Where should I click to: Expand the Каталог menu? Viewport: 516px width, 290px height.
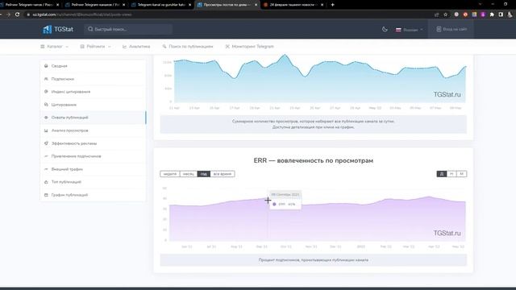point(54,47)
